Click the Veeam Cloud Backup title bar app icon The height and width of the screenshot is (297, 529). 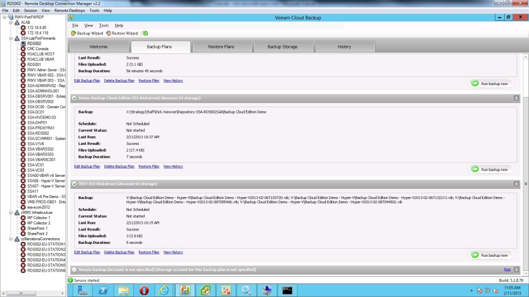[x=71, y=18]
